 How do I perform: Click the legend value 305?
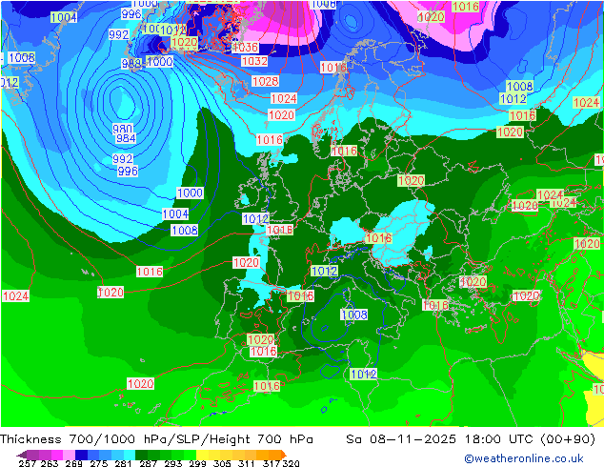pyautogui.click(x=222, y=463)
